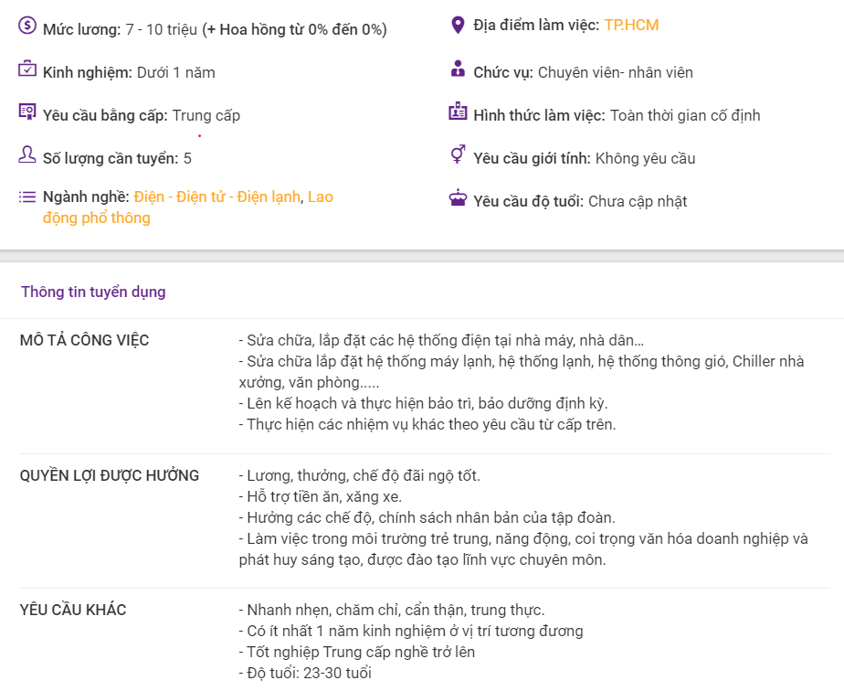The width and height of the screenshot is (844, 691).
Task: Open the Lao động phổ thông category link
Action: tap(188, 207)
